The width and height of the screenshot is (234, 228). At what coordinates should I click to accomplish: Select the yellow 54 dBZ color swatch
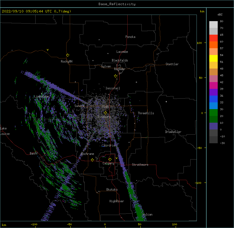[x=213, y=58]
